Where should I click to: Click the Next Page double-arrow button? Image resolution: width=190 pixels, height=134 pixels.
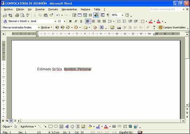coord(187,117)
